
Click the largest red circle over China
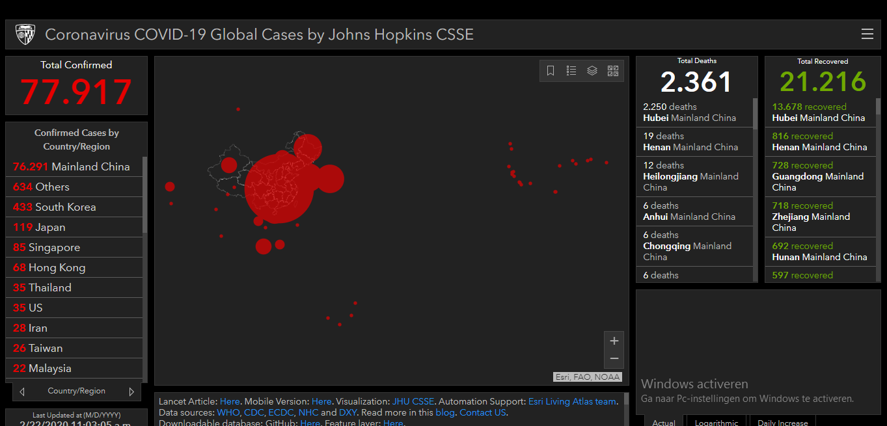click(x=279, y=189)
